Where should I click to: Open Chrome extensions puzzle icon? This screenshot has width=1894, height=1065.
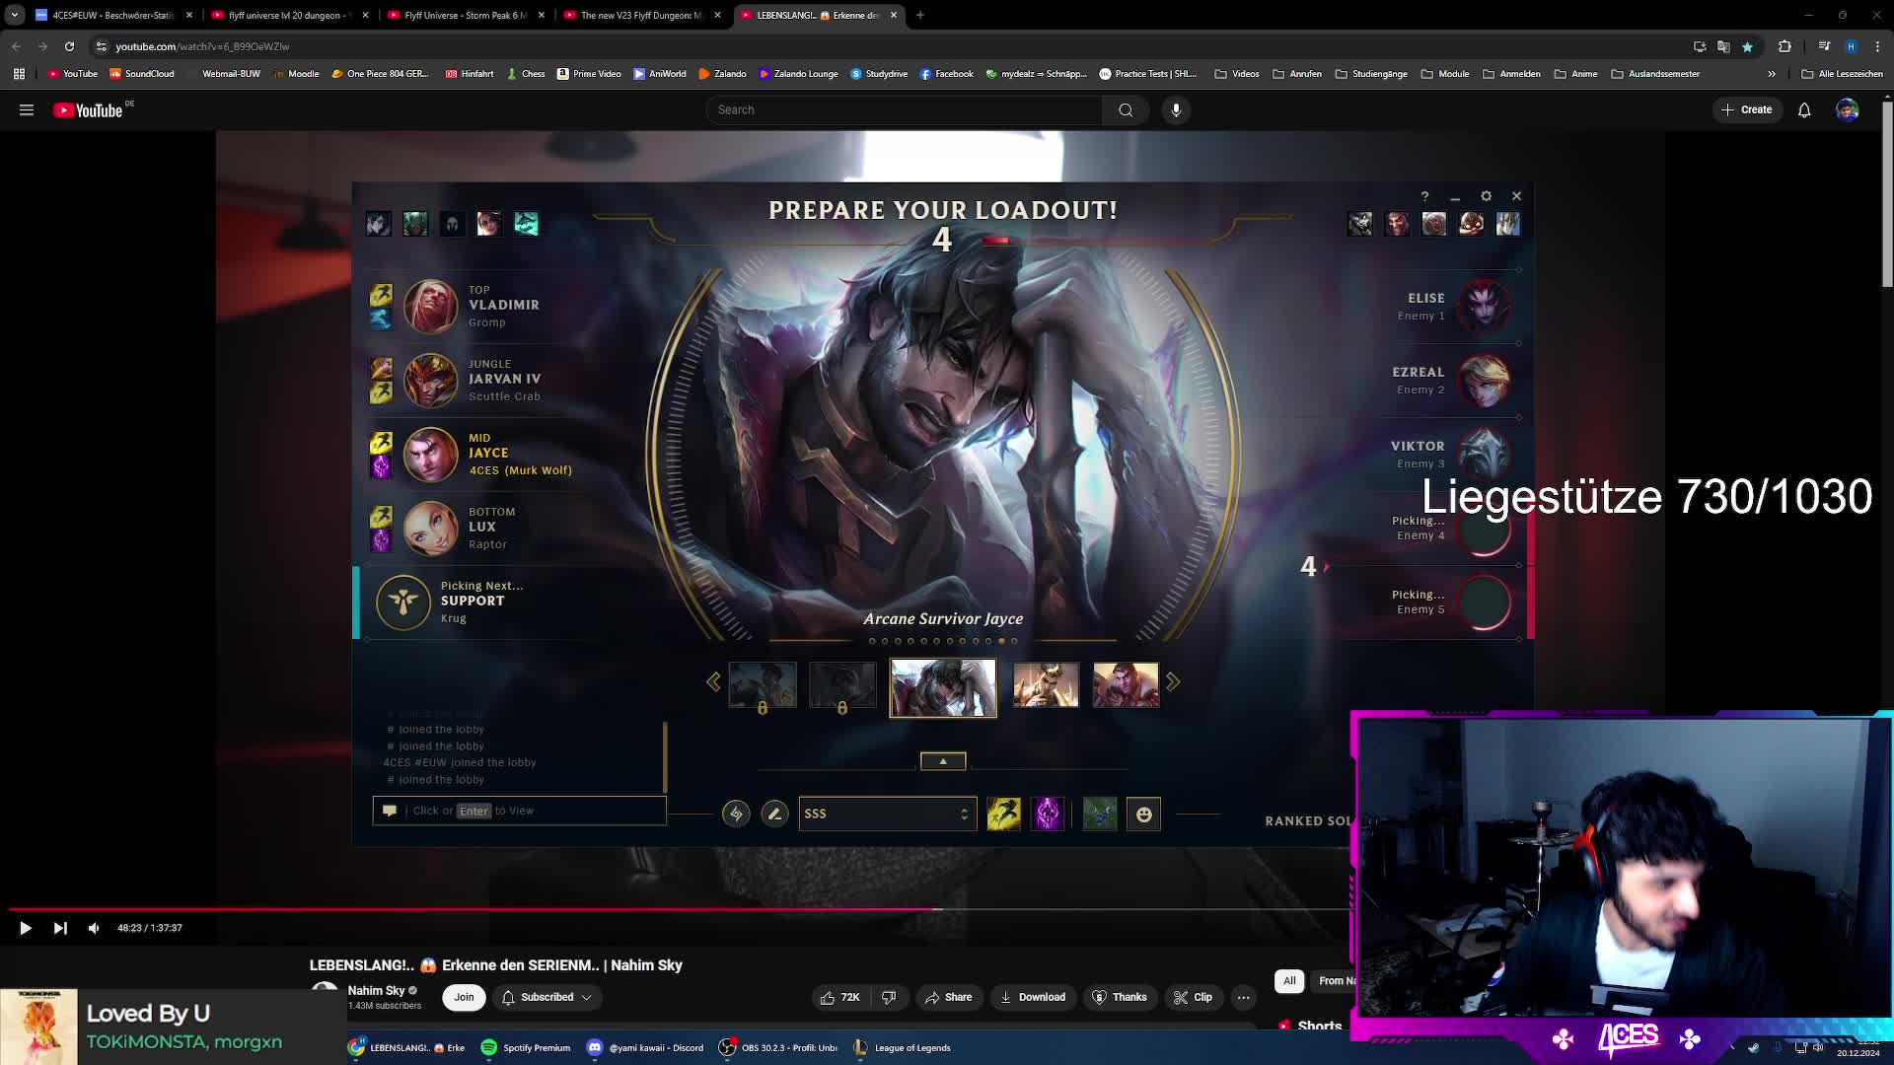[1785, 46]
